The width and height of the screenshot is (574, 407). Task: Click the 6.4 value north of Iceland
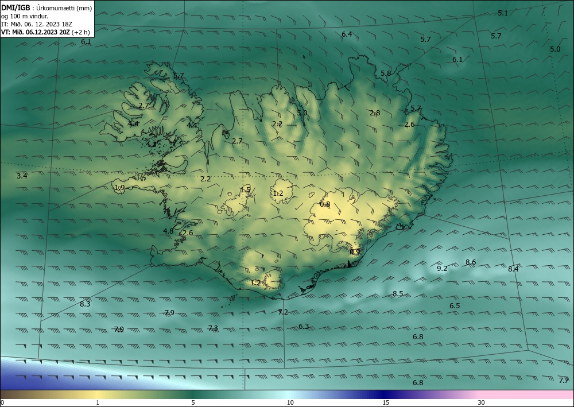[347, 34]
